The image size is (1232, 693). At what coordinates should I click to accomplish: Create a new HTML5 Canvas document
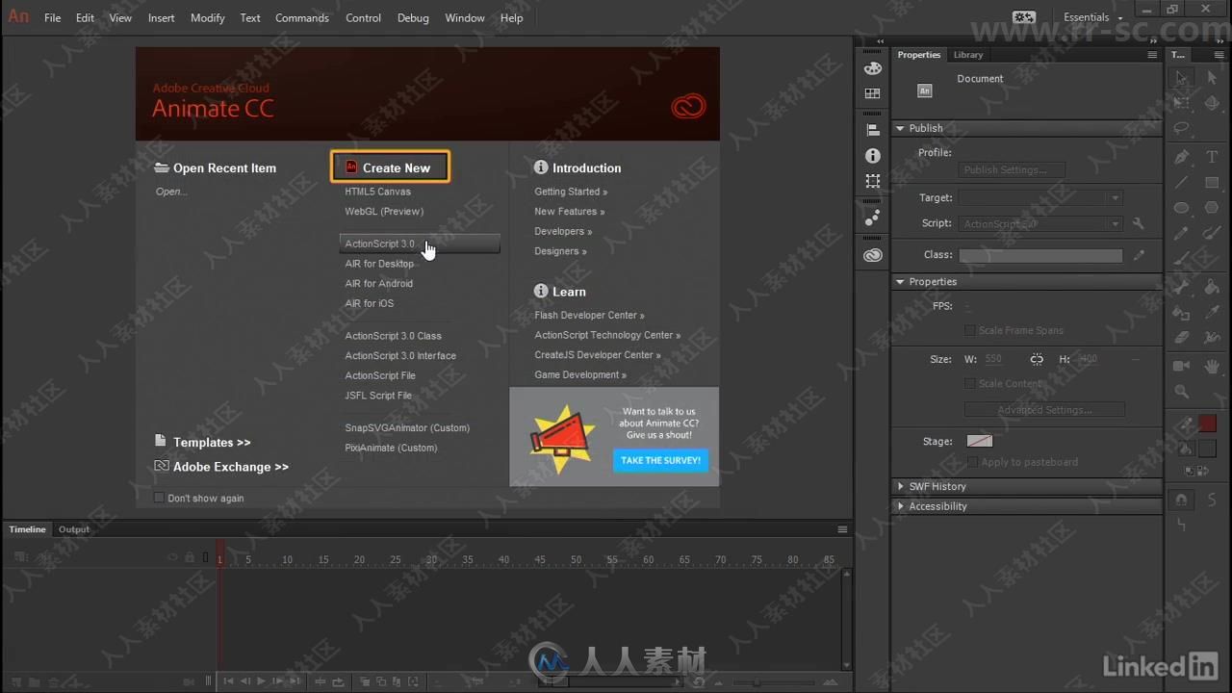coord(378,192)
